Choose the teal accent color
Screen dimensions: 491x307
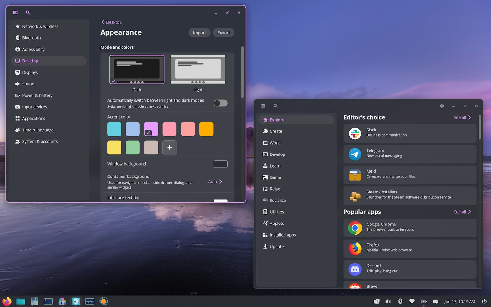[114, 129]
